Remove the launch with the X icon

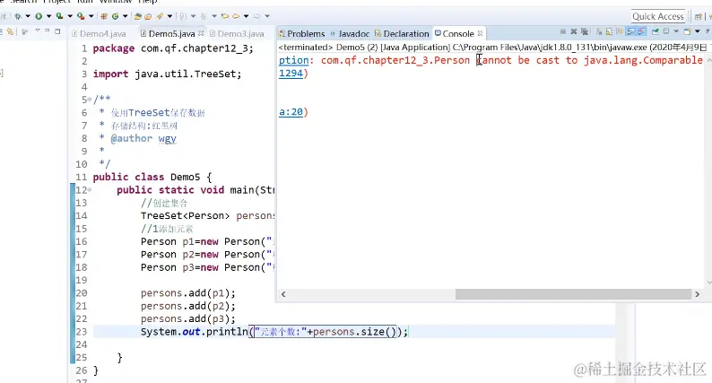(x=574, y=31)
